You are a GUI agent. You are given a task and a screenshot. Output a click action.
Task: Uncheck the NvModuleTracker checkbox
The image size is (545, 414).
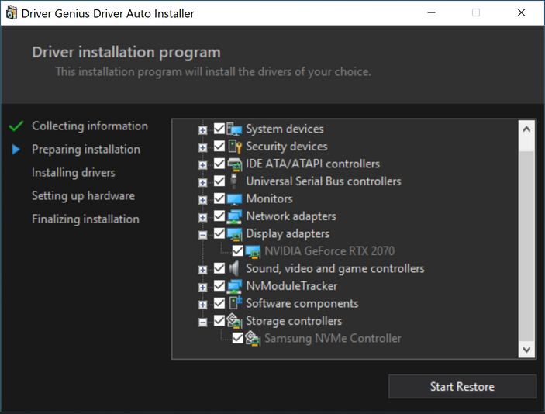click(x=219, y=285)
